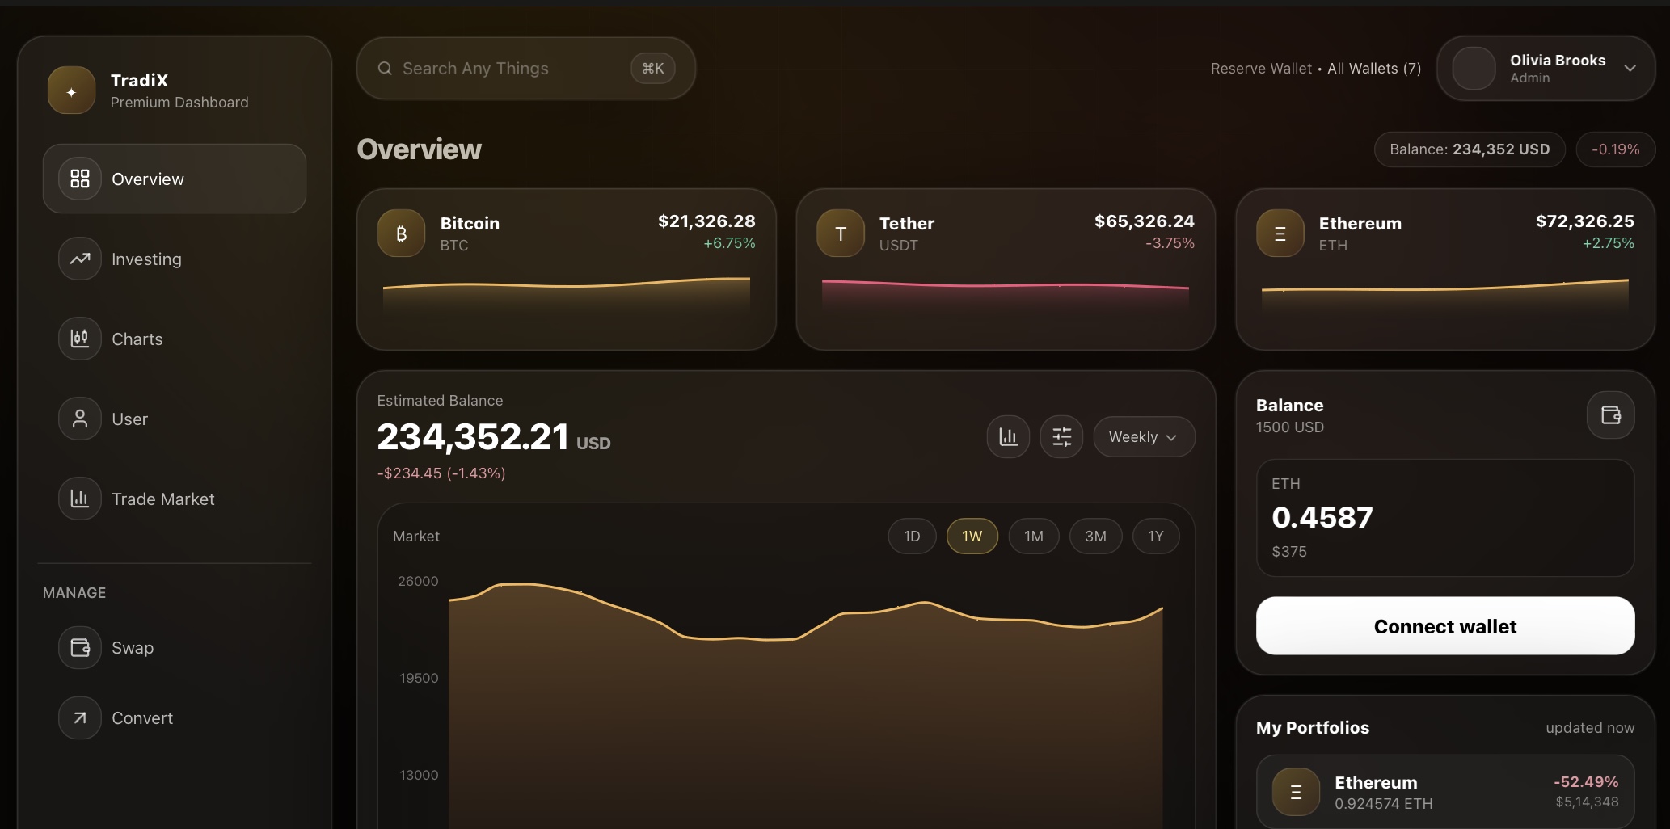Select the 1Y time range
This screenshot has width=1670, height=829.
pyautogui.click(x=1155, y=537)
